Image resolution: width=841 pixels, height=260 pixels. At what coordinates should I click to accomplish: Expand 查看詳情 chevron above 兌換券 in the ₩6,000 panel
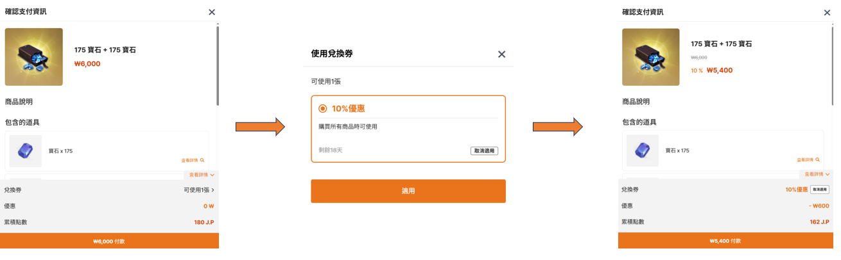[212, 175]
